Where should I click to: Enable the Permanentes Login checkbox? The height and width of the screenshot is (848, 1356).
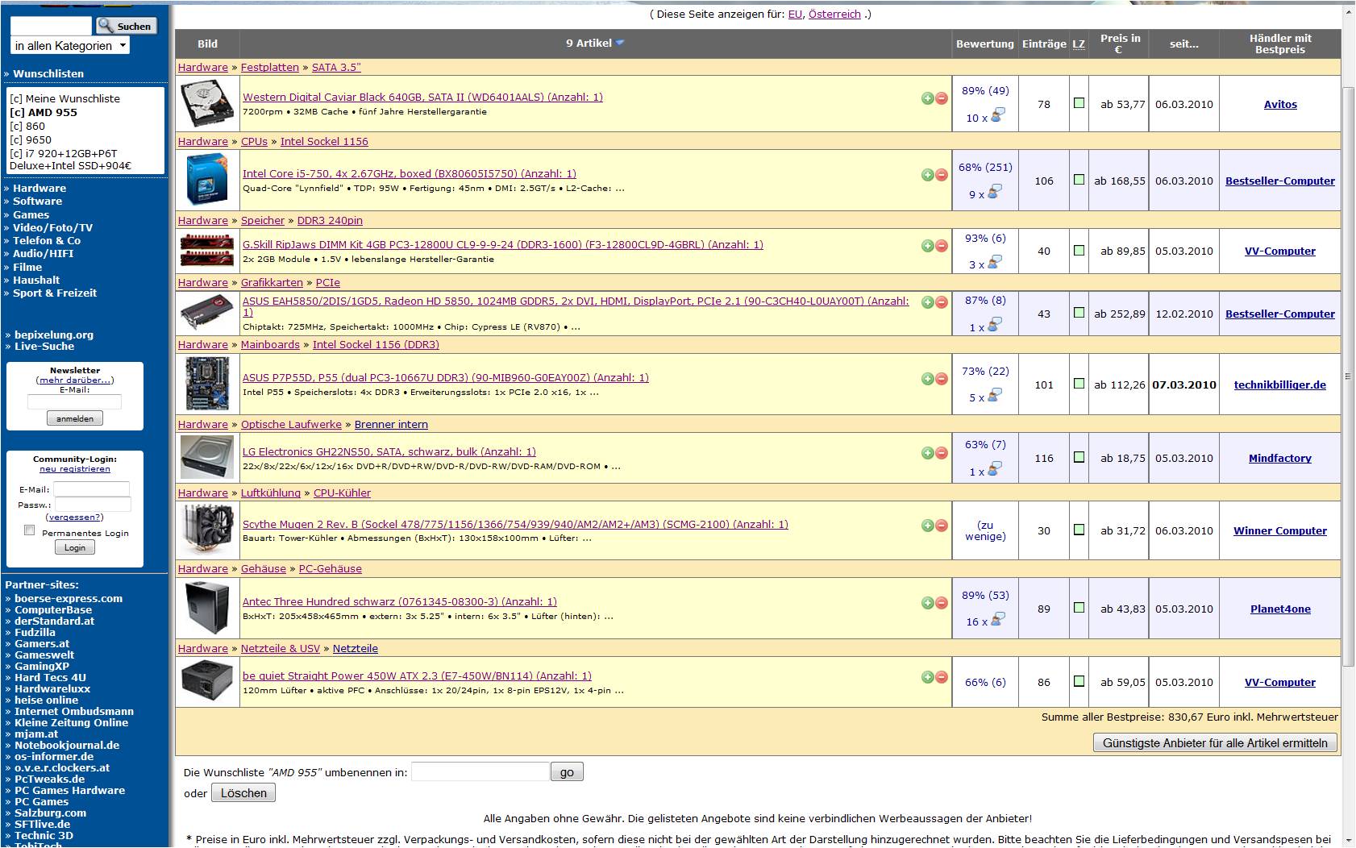click(30, 530)
